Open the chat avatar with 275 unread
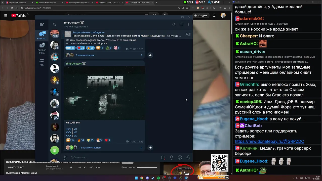Screen dimensions: 322x181 55,115
